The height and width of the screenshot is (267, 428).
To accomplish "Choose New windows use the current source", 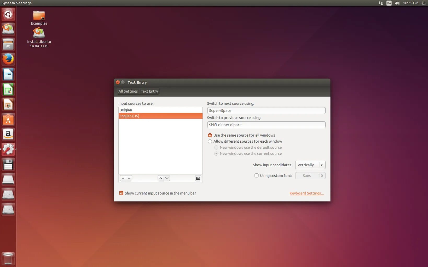I will pyautogui.click(x=248, y=154).
